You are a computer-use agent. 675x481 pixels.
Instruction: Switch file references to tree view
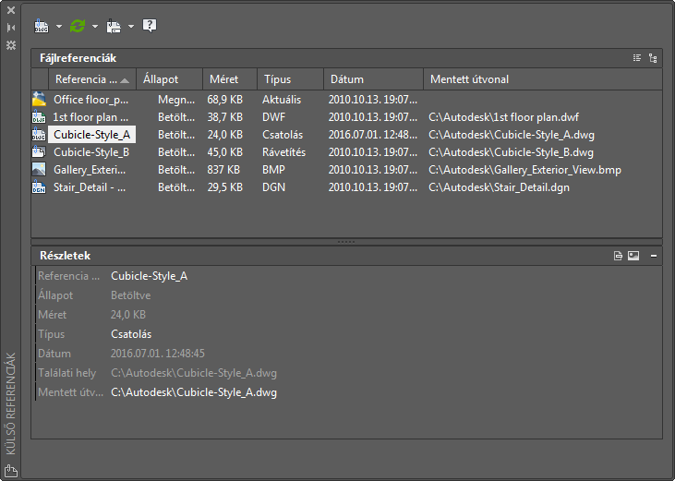click(x=653, y=58)
